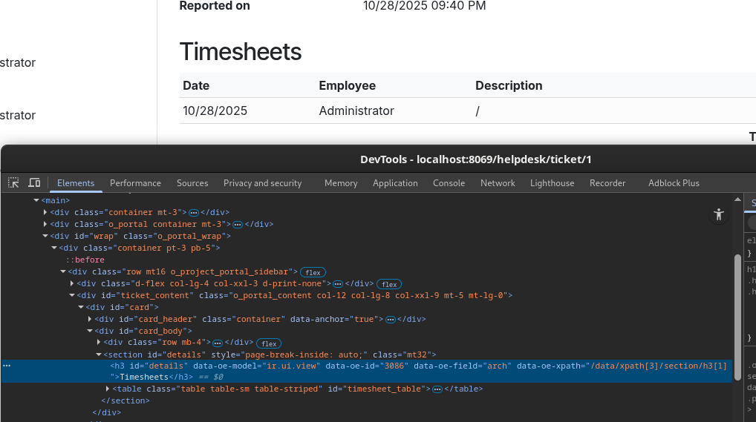The height and width of the screenshot is (422, 756).
Task: Open the Network tab
Action: tap(497, 183)
